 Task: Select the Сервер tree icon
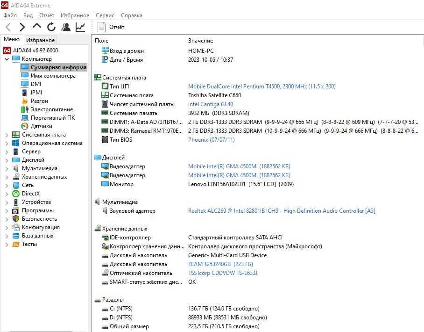[x=16, y=152]
